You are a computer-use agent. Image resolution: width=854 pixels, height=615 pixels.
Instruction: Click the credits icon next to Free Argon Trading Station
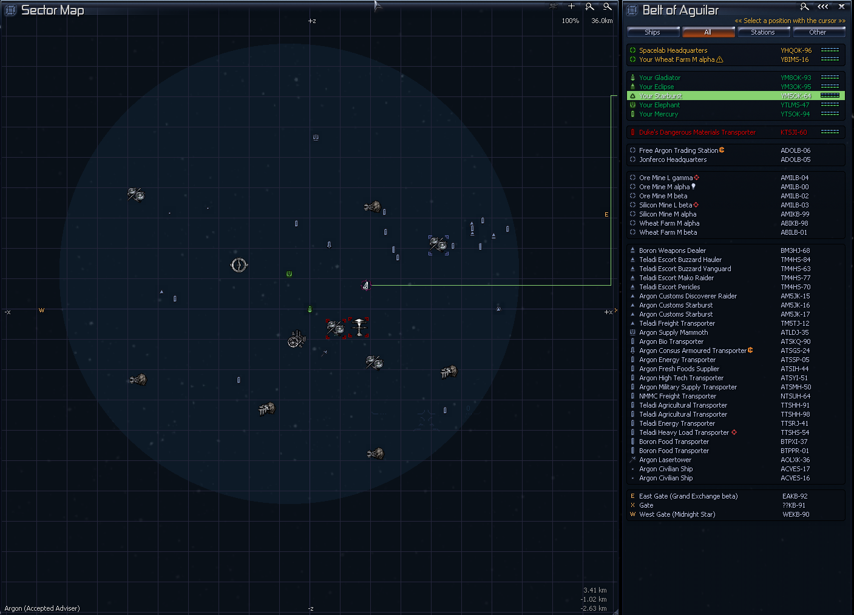click(722, 150)
